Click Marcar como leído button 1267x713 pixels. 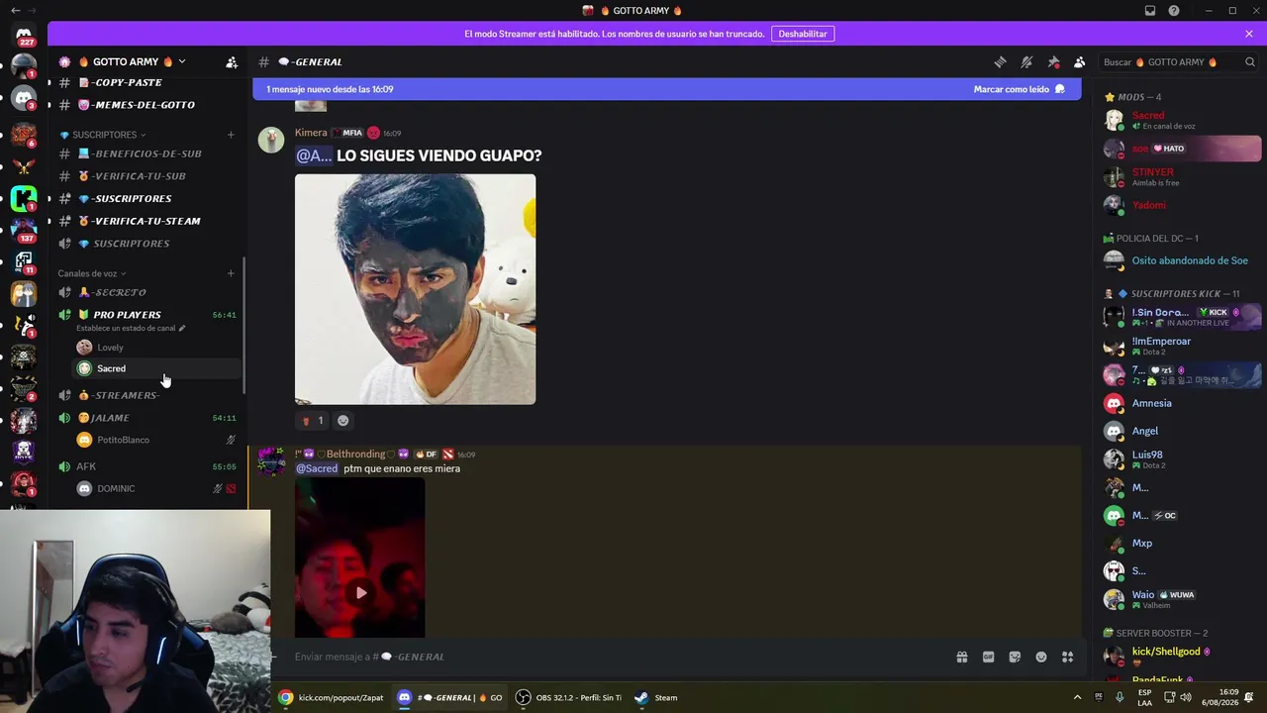coord(1019,89)
